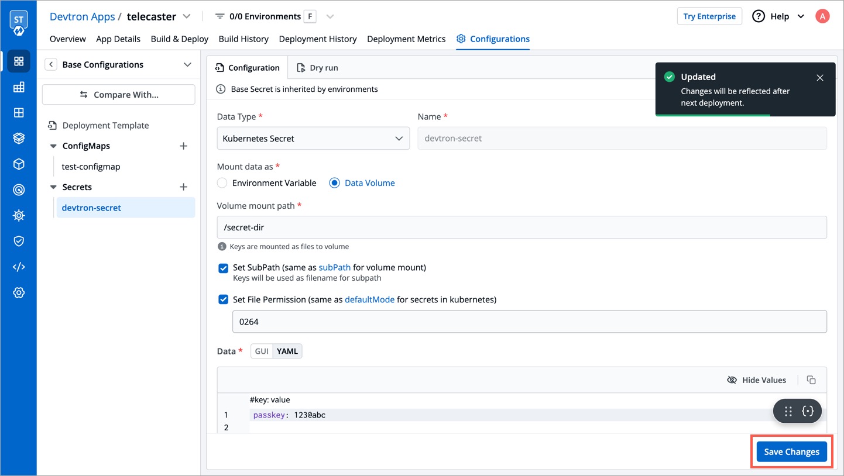Open the Security shield icon in sidebar
Screen dimensions: 844x476
point(19,240)
